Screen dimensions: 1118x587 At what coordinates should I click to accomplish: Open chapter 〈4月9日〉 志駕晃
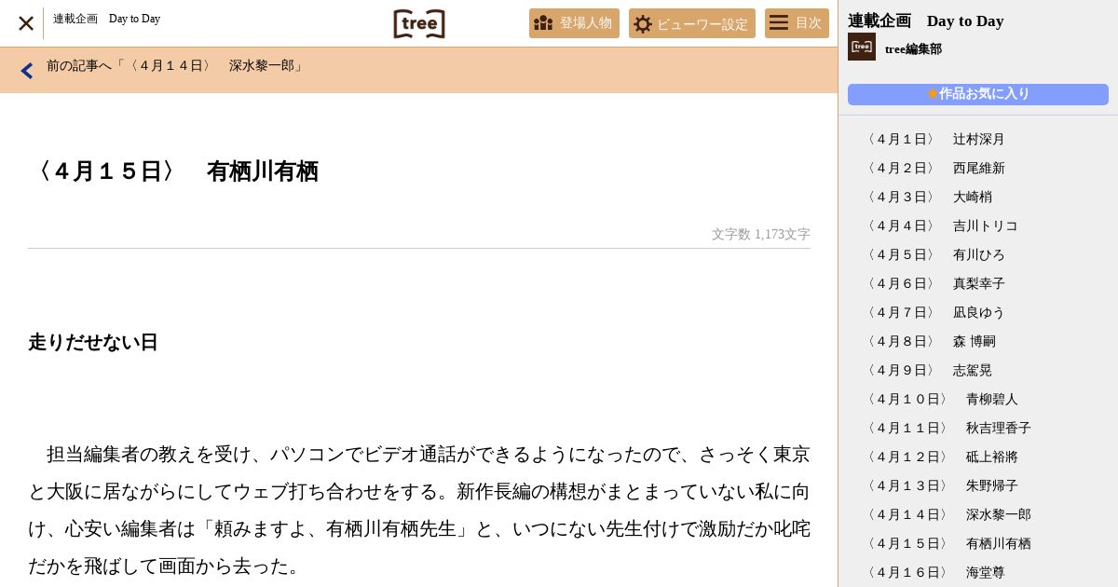coord(927,370)
